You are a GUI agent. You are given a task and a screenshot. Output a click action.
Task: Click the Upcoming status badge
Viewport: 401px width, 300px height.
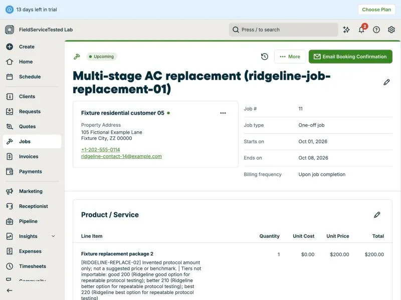pyautogui.click(x=102, y=57)
